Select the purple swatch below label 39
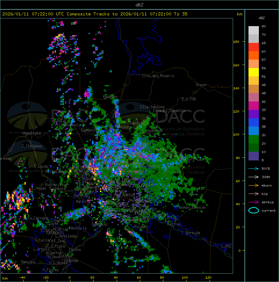The width and height of the screenshot is (279, 282). coord(254,114)
